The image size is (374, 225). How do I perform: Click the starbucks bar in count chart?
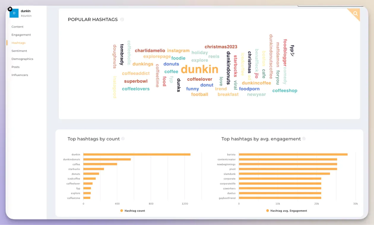(x=94, y=169)
